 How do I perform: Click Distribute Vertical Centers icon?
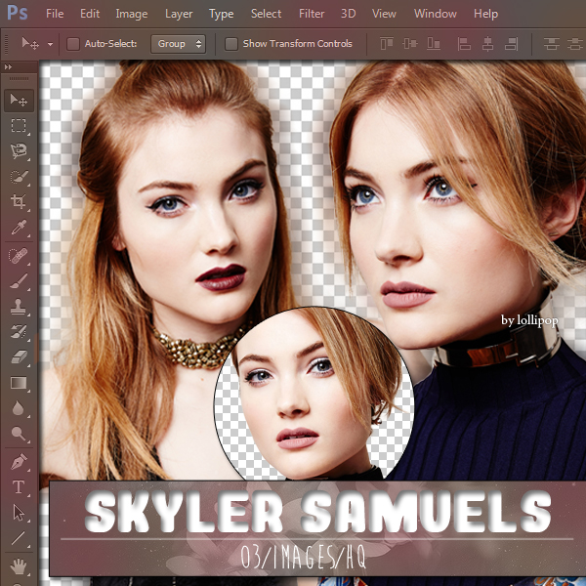coord(575,44)
